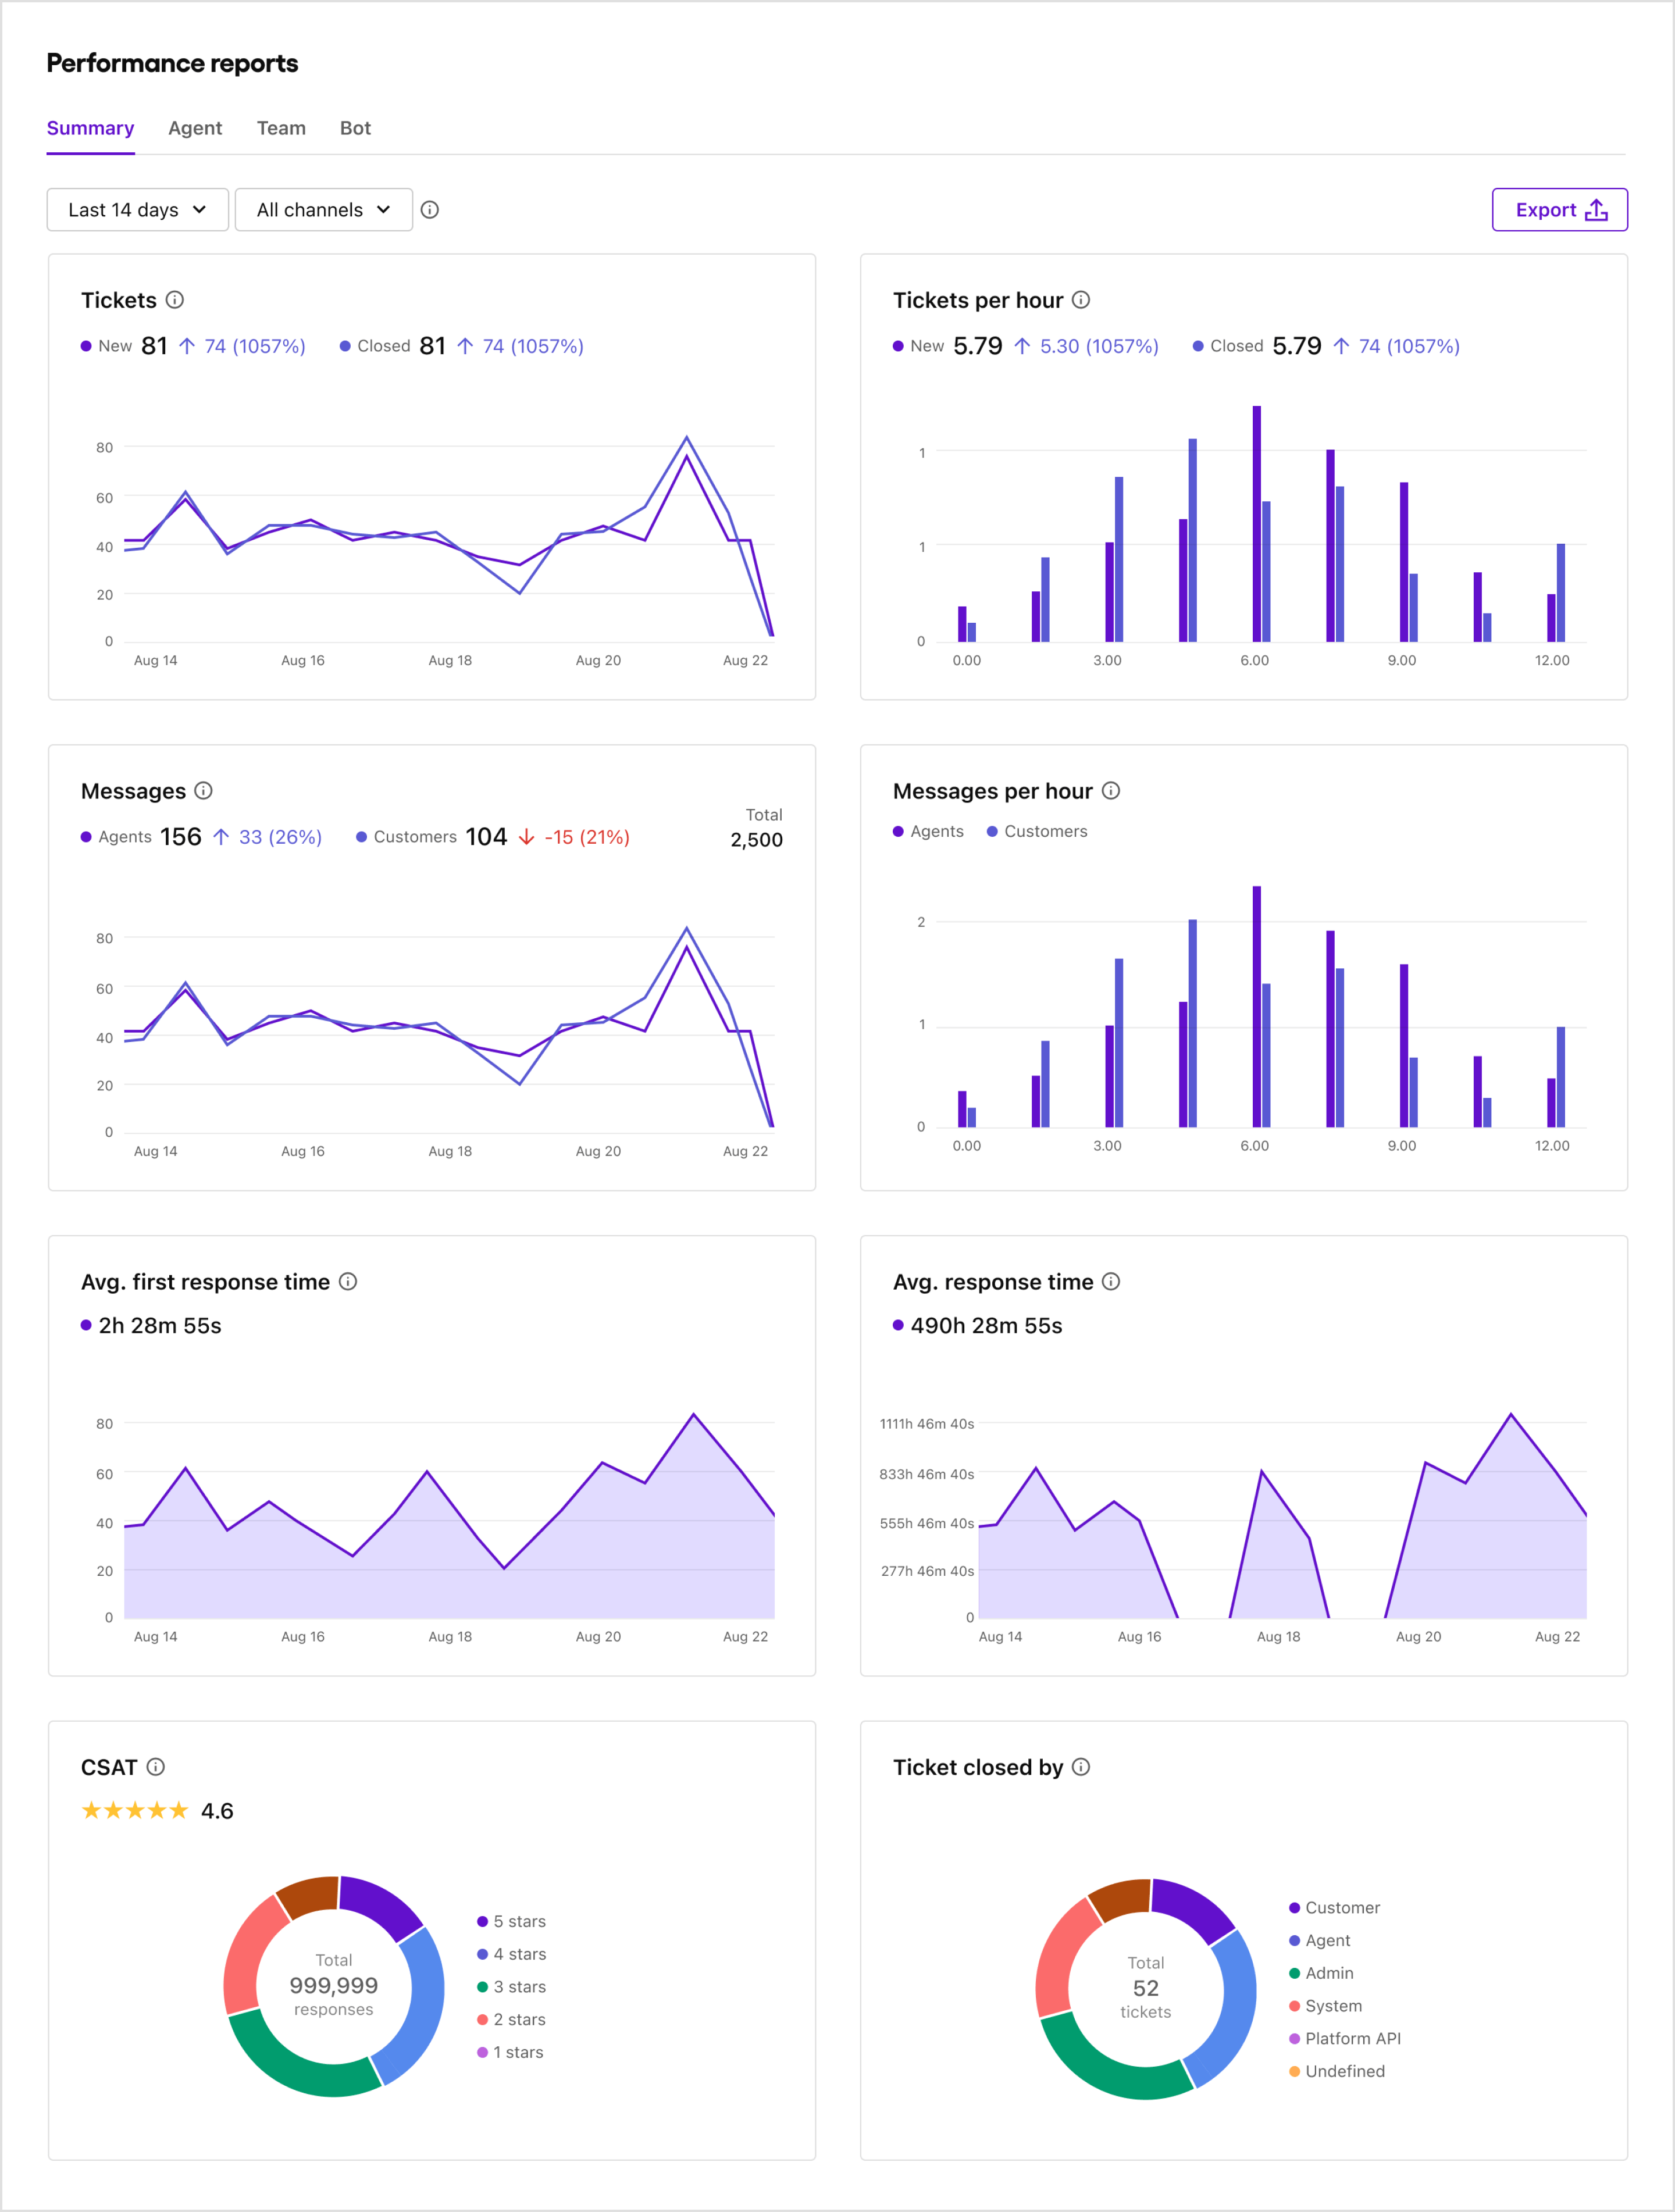Image resolution: width=1675 pixels, height=2212 pixels.
Task: Open the All channels dropdown
Action: (x=323, y=210)
